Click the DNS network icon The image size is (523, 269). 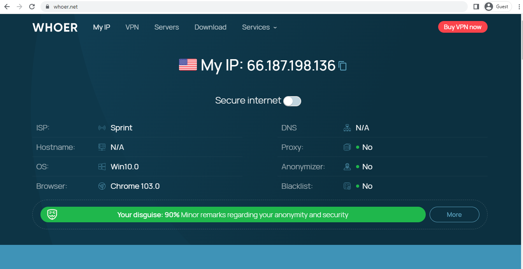pos(347,128)
